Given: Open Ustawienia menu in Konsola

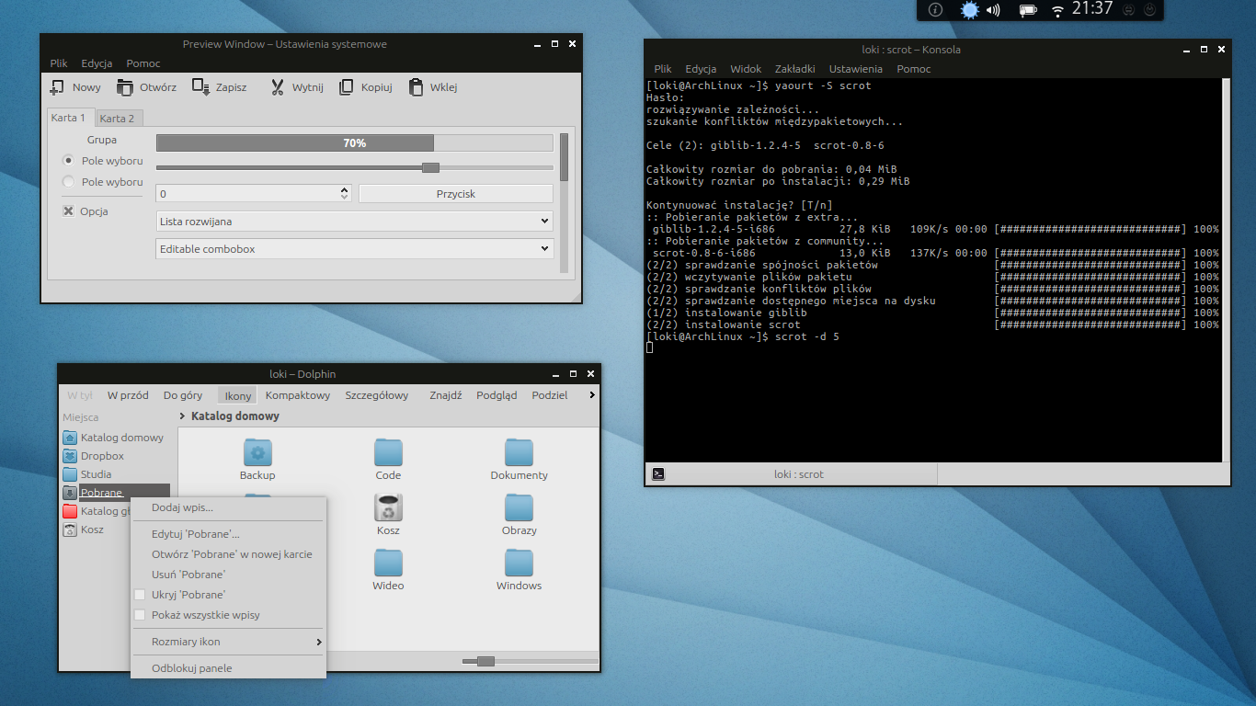Looking at the screenshot, I should (x=855, y=69).
